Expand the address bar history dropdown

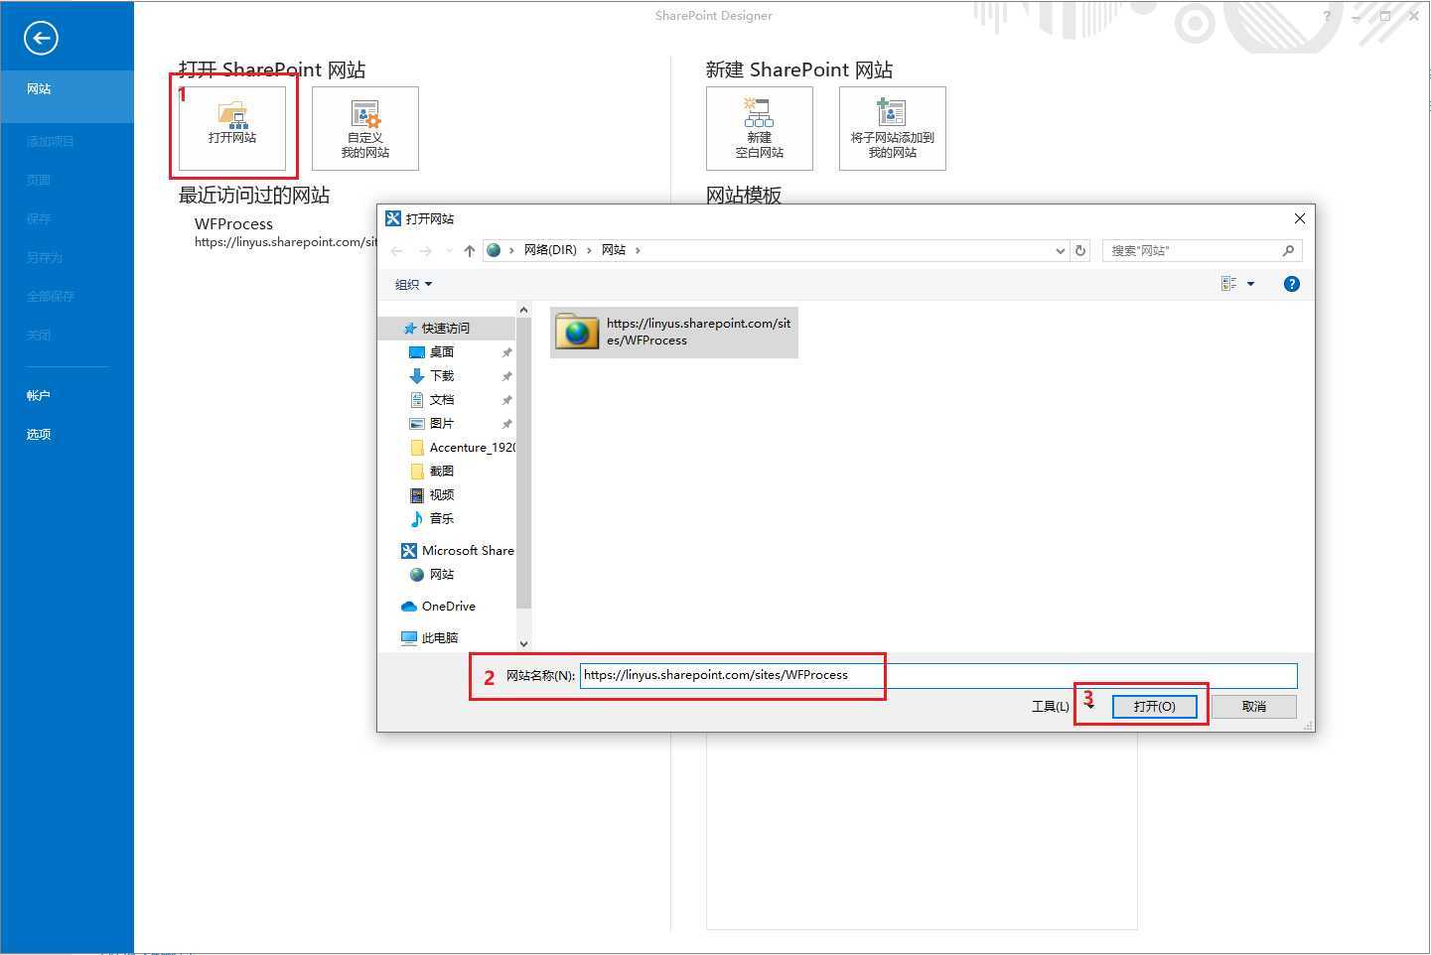1060,251
